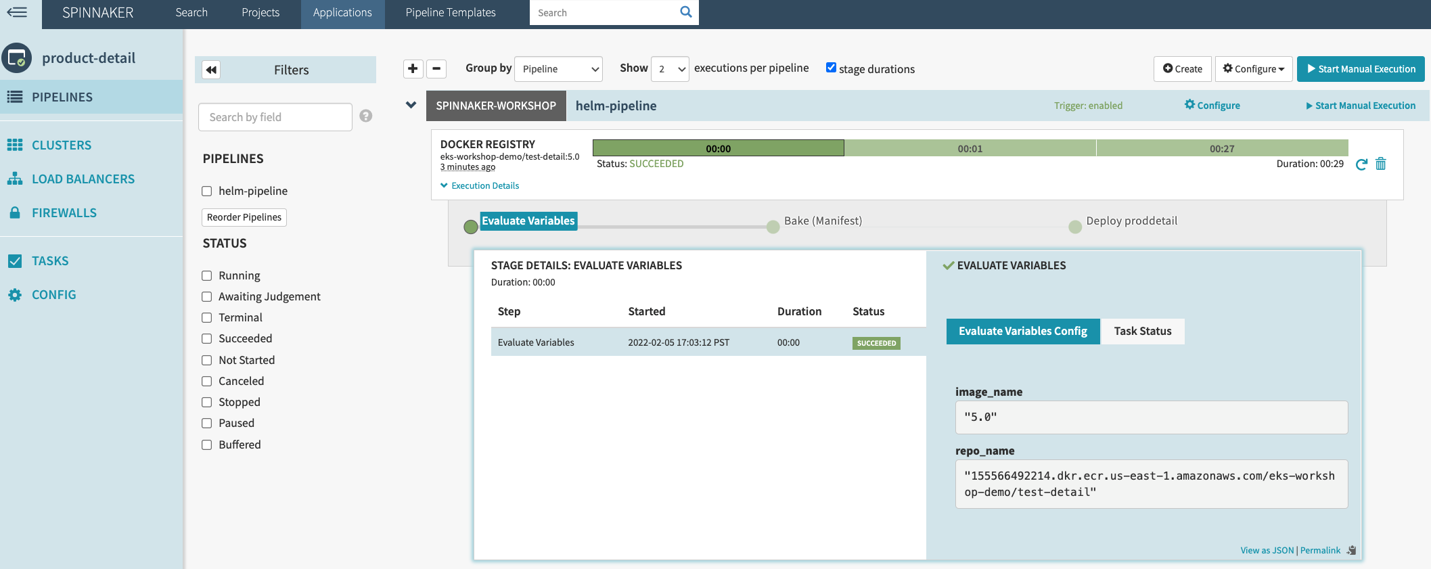Viewport: 1431px width, 569px height.
Task: Check the Running status filter
Action: click(207, 276)
